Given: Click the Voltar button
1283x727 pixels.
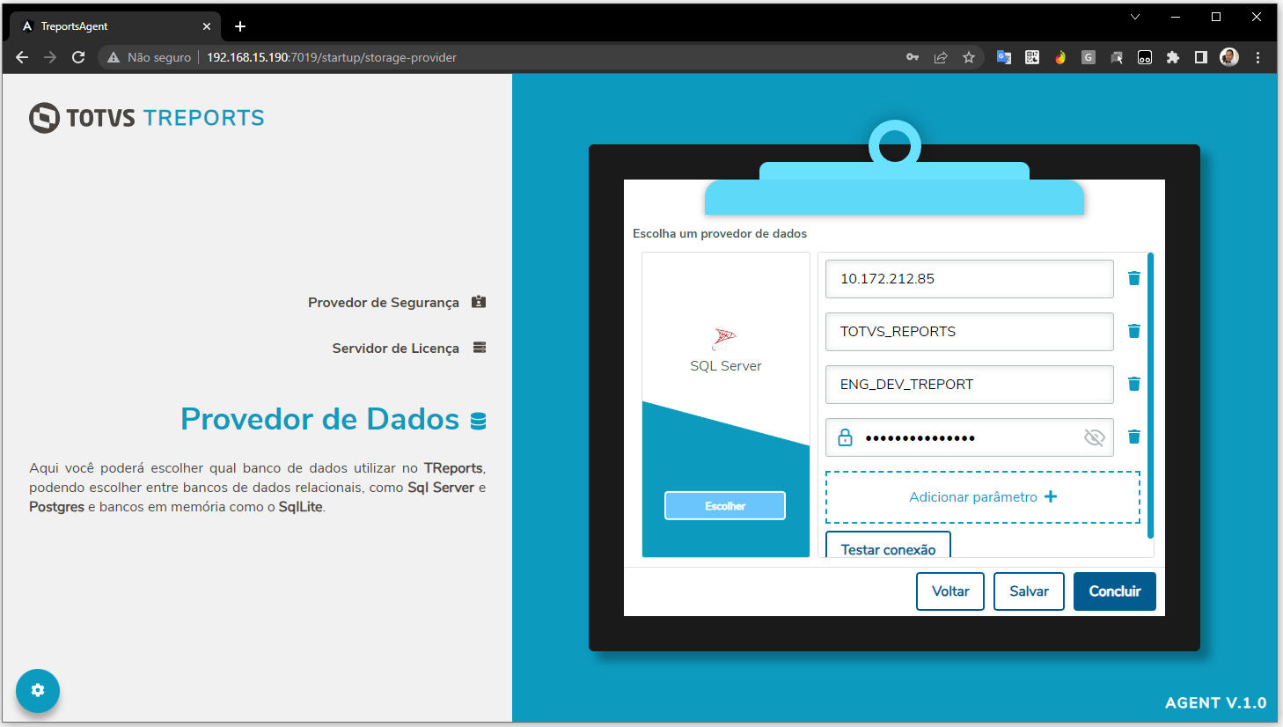Looking at the screenshot, I should 950,591.
